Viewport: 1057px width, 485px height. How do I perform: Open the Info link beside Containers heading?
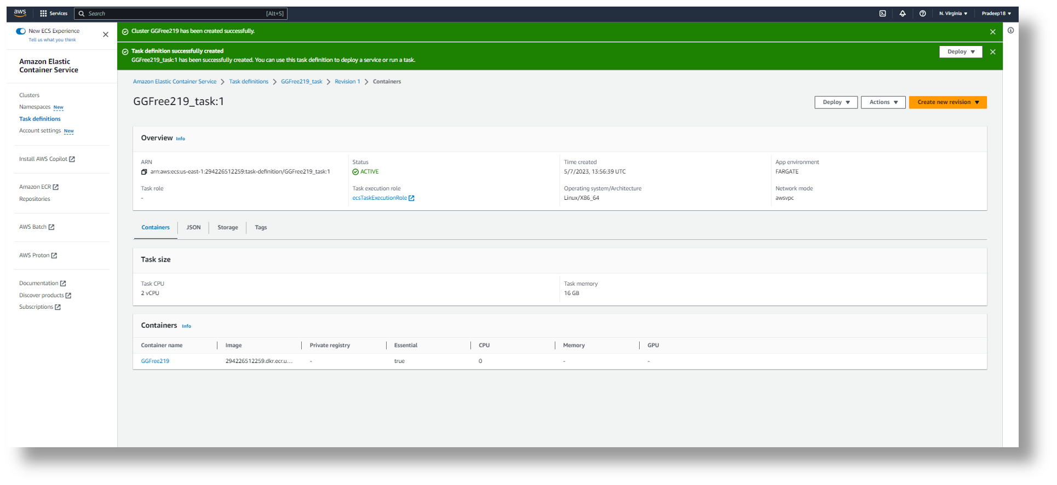[186, 326]
